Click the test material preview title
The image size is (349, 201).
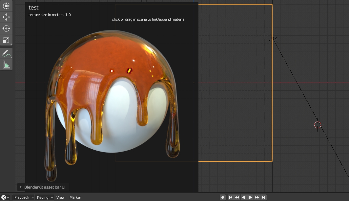(34, 8)
